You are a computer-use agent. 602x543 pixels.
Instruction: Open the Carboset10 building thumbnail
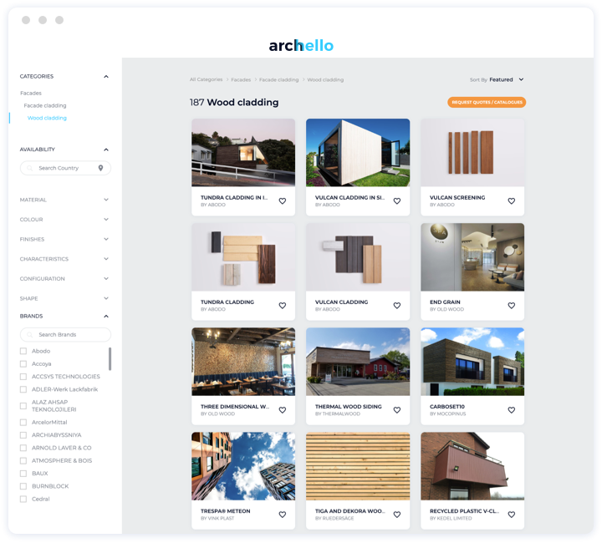pos(472,362)
